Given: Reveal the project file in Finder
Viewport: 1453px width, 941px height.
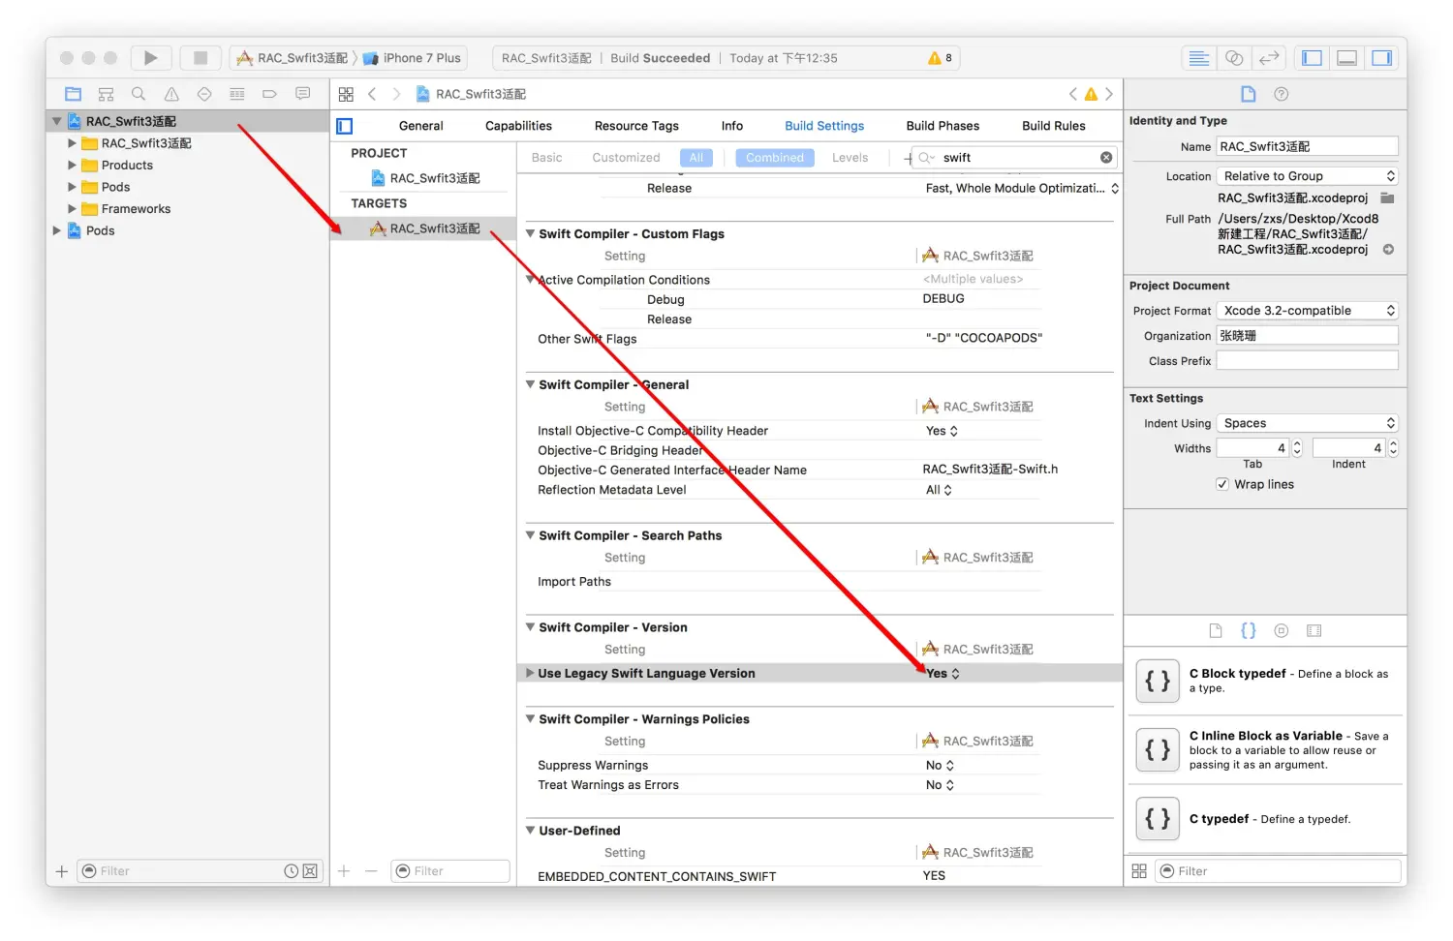Looking at the screenshot, I should click(1388, 249).
